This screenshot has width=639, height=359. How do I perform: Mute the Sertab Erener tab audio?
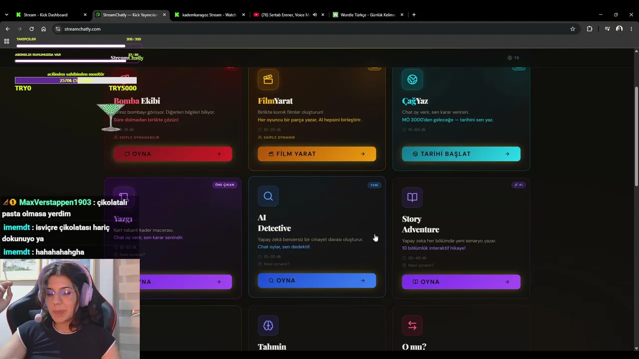(315, 15)
